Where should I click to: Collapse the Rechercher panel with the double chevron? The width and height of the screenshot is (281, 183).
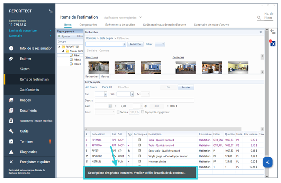point(261,32)
